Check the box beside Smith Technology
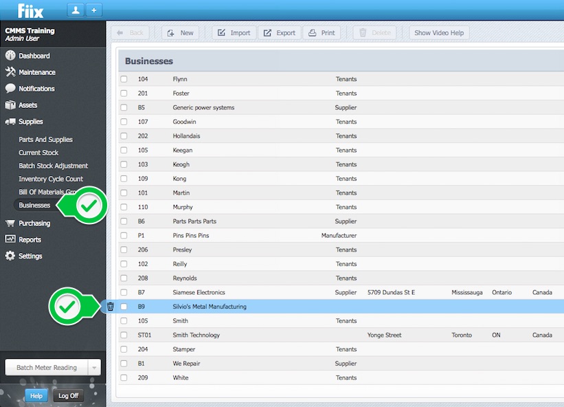This screenshot has height=407, width=564. pos(124,335)
